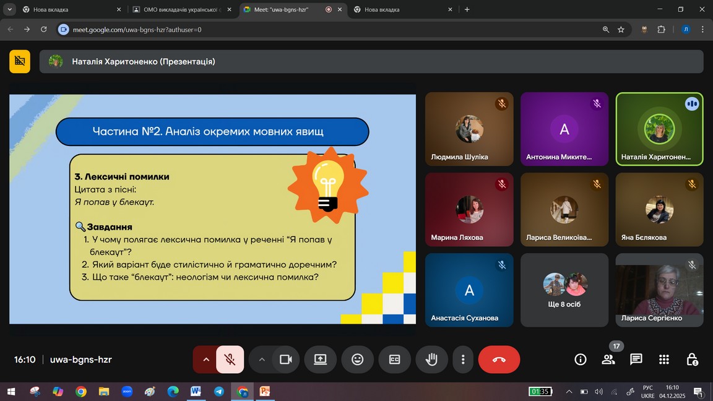The image size is (713, 401).
Task: Open more options three-dot menu
Action: click(x=462, y=360)
